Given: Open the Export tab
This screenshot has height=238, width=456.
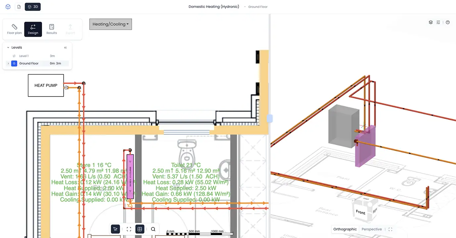Looking at the screenshot, I should 70,29.
